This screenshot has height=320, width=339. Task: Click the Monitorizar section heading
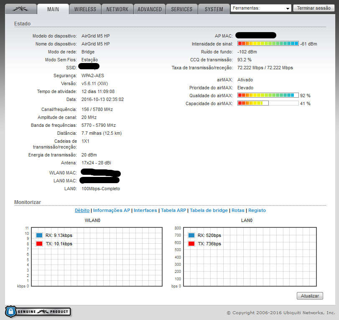[28, 202]
